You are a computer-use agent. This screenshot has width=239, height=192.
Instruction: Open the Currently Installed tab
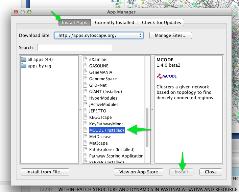115,23
